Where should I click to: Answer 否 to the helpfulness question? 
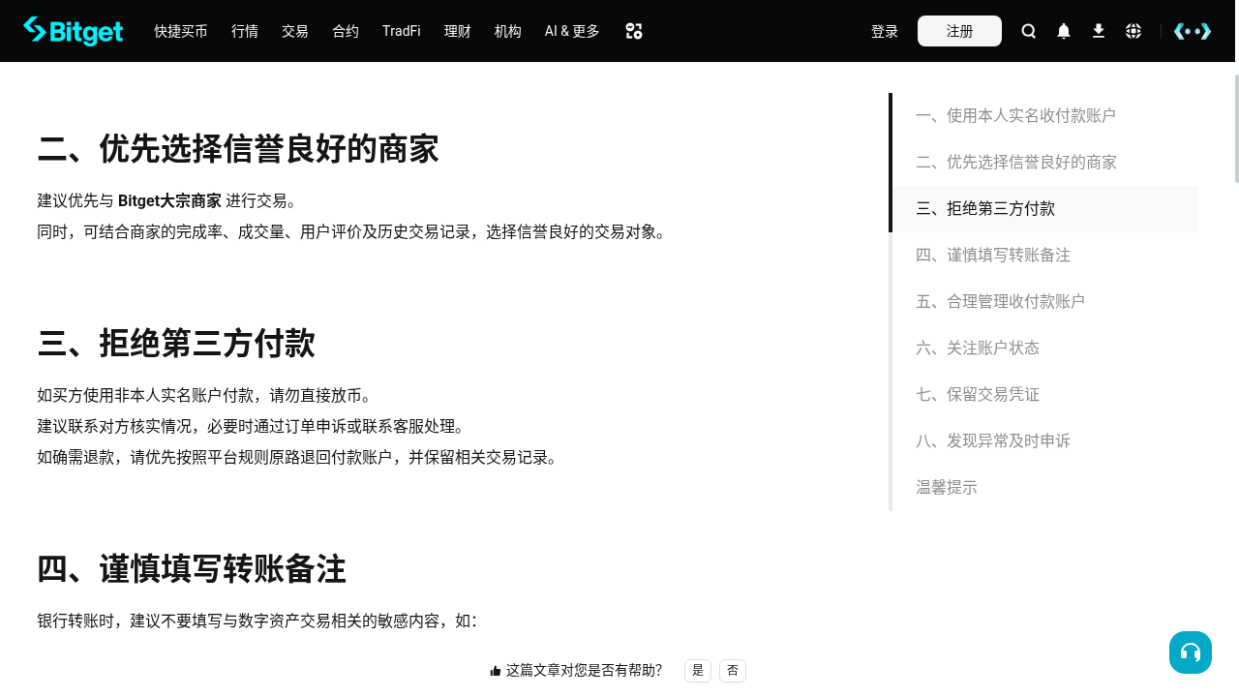tap(733, 671)
